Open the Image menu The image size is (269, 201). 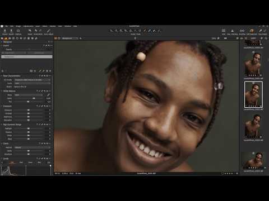[x=18, y=26]
